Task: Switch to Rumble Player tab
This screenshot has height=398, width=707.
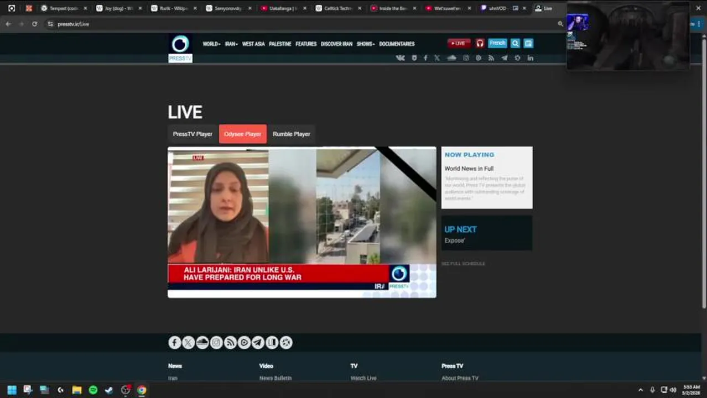Action: [x=292, y=134]
